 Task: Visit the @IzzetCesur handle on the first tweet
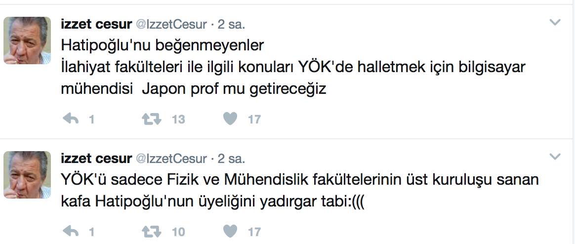[171, 24]
